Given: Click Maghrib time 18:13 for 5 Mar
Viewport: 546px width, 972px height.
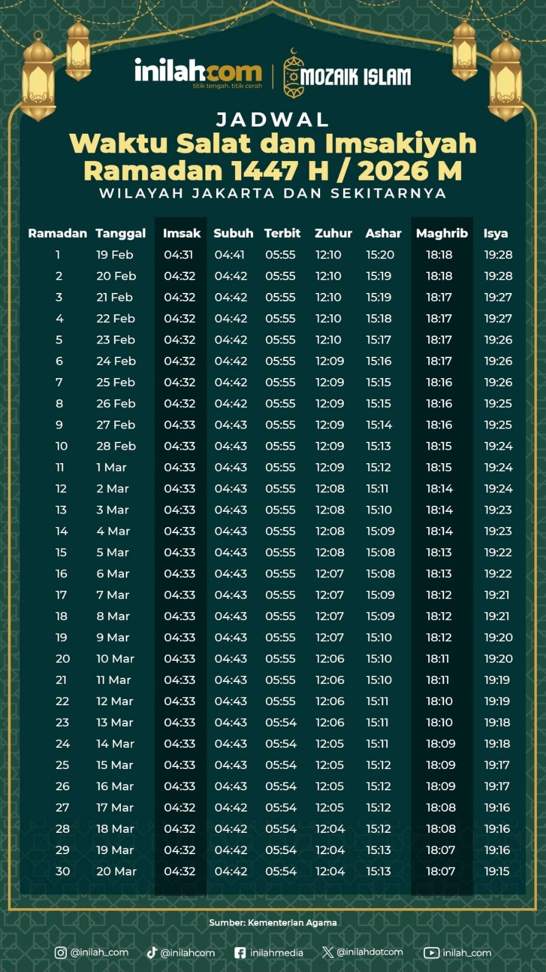Looking at the screenshot, I should tap(439, 553).
